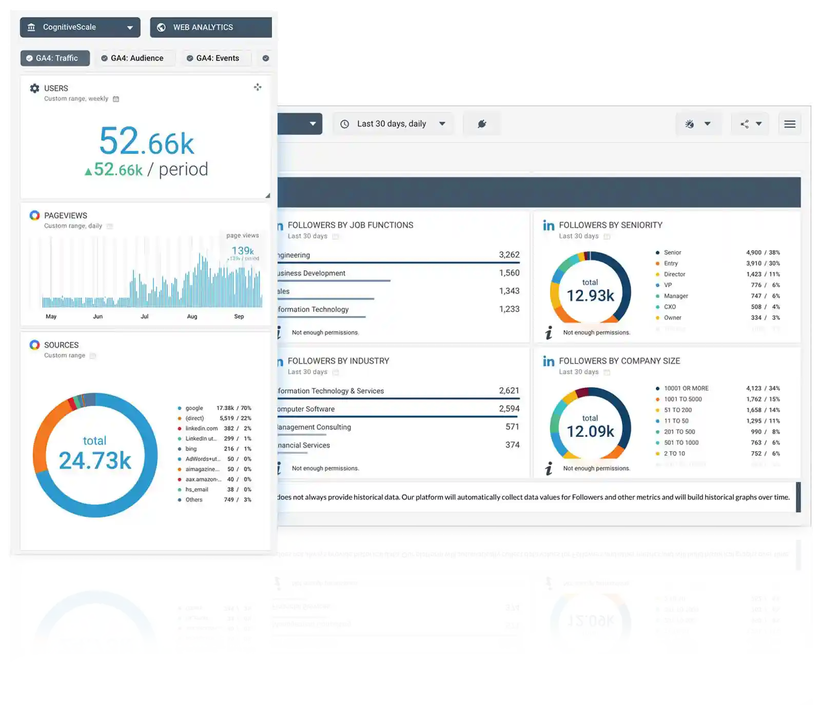Click info icon in FOLLOWERS BY INDUSTRY widget
This screenshot has width=821, height=705.
pyautogui.click(x=279, y=468)
